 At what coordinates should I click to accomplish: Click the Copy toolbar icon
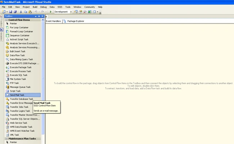click(x=25, y=12)
